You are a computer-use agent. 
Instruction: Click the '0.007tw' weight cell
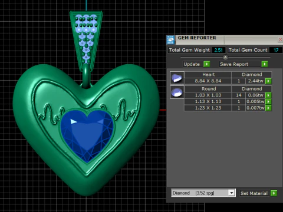[x=255, y=108]
